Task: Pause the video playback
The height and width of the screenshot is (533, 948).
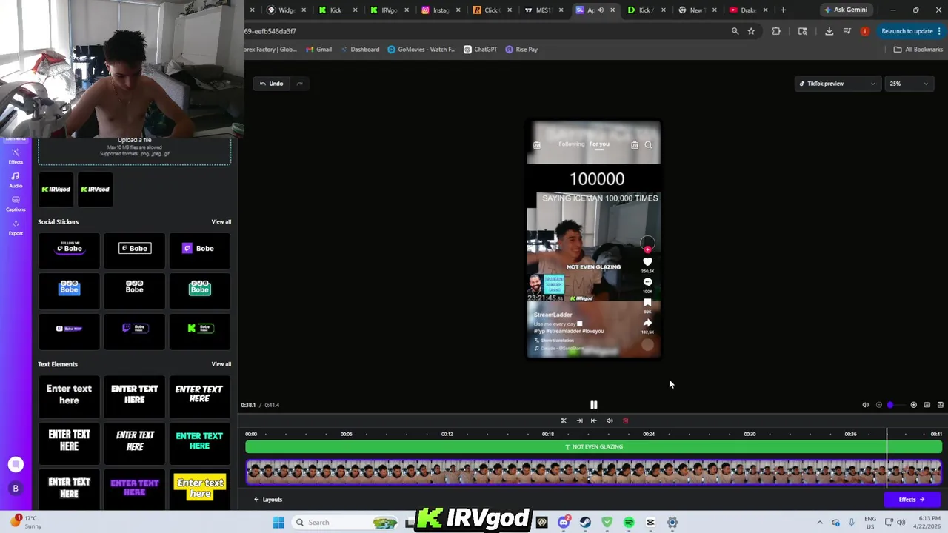Action: pyautogui.click(x=593, y=405)
